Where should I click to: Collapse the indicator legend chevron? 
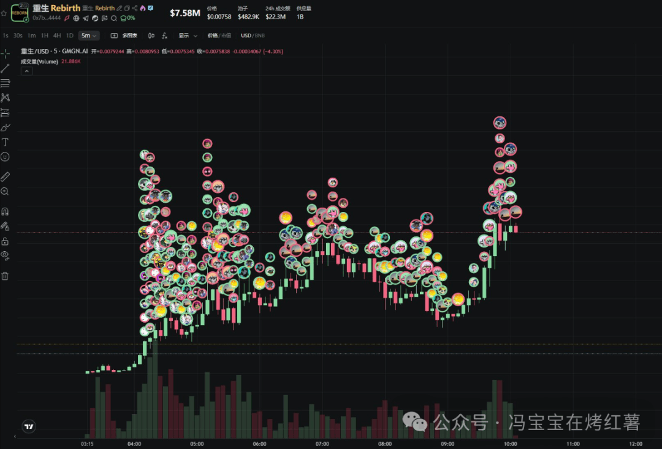[26, 71]
